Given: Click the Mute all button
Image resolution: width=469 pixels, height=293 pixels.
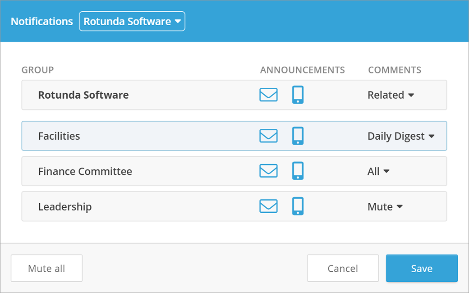Looking at the screenshot, I should tap(46, 268).
